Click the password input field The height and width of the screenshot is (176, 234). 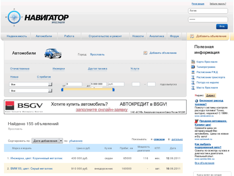pyautogui.click(x=208, y=19)
